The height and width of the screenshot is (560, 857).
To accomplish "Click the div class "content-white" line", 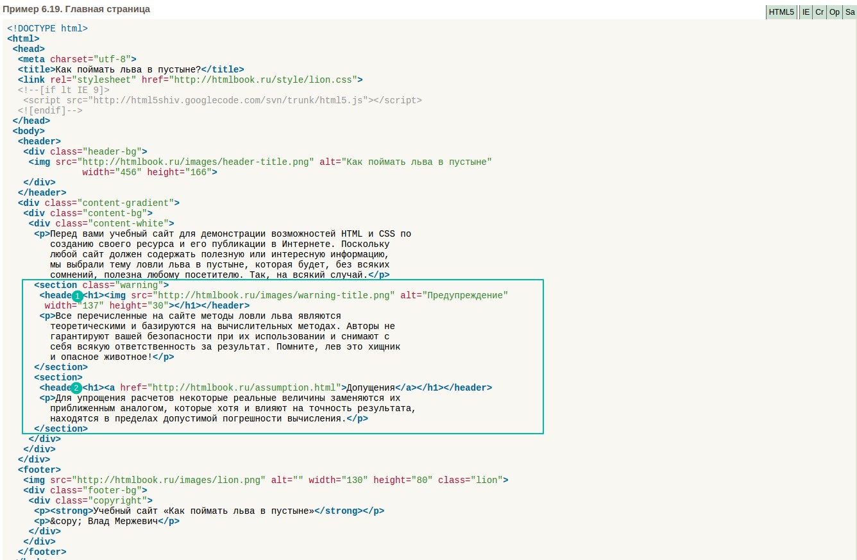I will coord(101,223).
